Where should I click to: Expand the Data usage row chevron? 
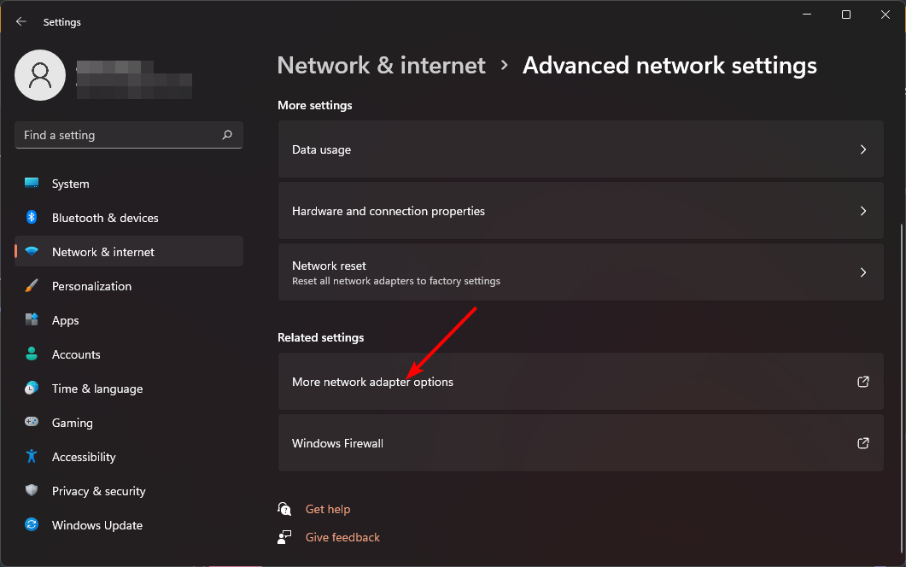pos(862,149)
